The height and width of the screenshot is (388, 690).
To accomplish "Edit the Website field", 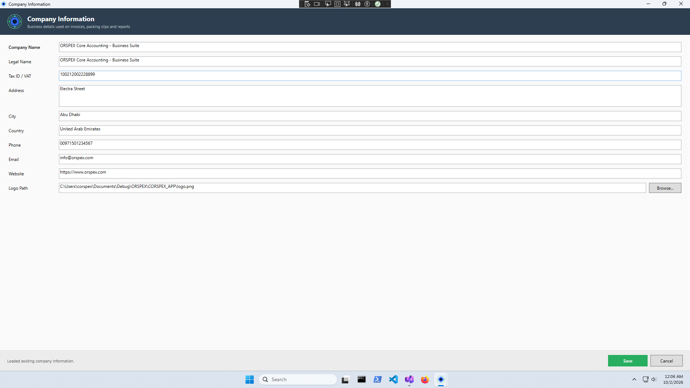I will [370, 174].
